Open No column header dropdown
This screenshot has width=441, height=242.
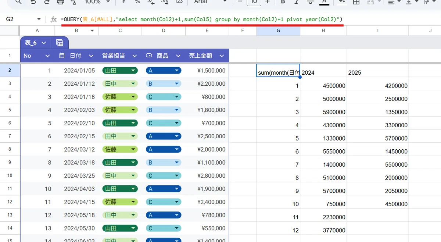(x=47, y=56)
